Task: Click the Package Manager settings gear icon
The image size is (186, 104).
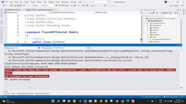Action: (x=39, y=48)
